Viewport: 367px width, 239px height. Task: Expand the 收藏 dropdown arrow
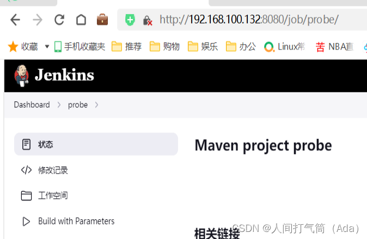(47, 47)
